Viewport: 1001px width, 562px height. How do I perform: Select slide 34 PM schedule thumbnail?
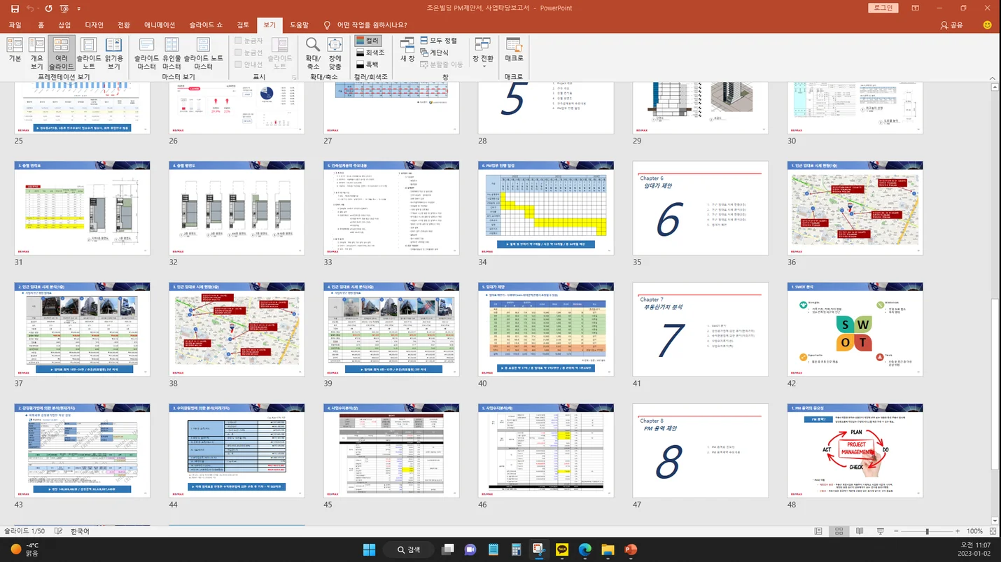(546, 208)
